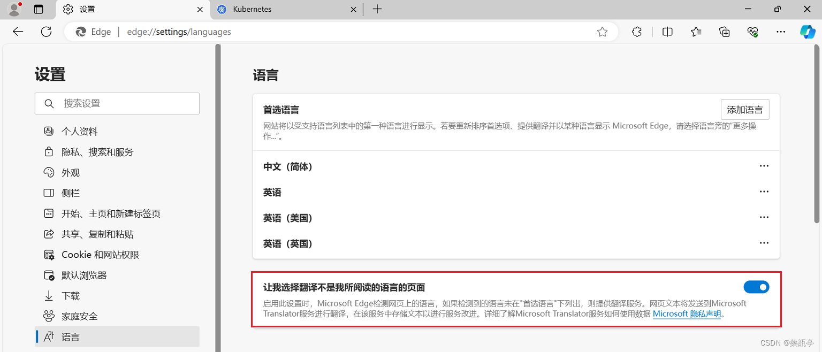822x352 pixels.
Task: Open more actions for 英语（美国）
Action: (764, 218)
